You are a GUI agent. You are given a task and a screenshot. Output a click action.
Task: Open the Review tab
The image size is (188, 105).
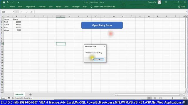[x=59, y=7]
